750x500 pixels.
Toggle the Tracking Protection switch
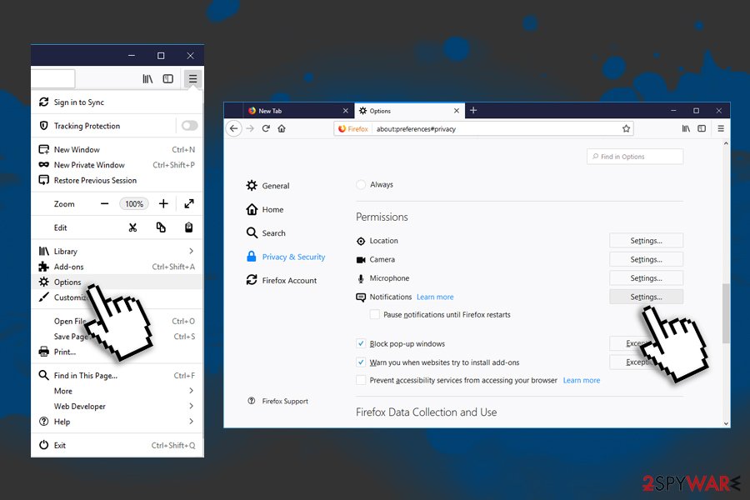189,126
